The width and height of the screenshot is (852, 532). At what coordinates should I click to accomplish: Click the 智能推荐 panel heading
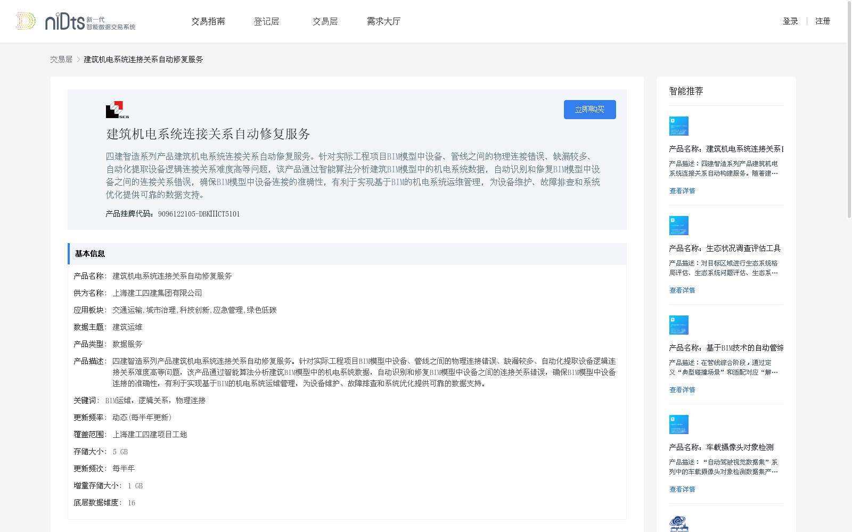point(686,91)
